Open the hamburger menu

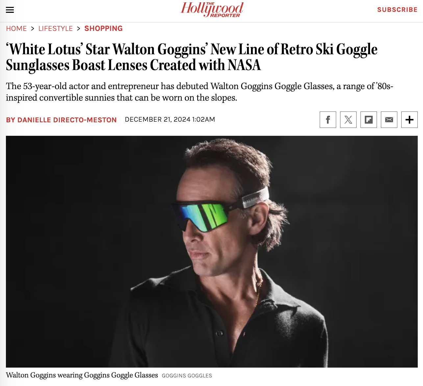pyautogui.click(x=10, y=10)
